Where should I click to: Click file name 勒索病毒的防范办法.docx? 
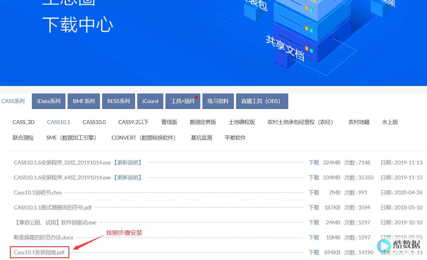(44, 238)
